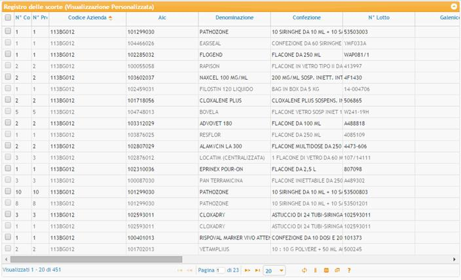This screenshot has height=280, width=461.
Task: Click the refresh grid icon
Action: (x=304, y=270)
